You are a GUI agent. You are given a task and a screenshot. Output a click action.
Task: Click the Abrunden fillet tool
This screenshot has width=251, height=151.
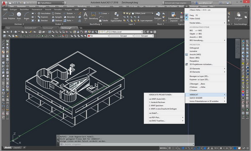(69, 17)
